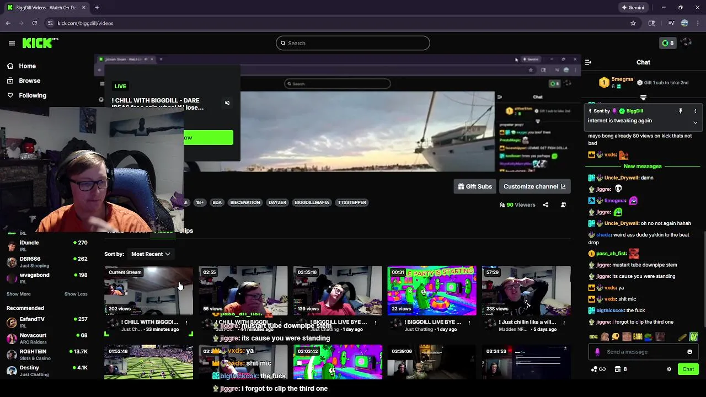Click 5megma top gifter badge
The image size is (706, 397).
(x=616, y=83)
